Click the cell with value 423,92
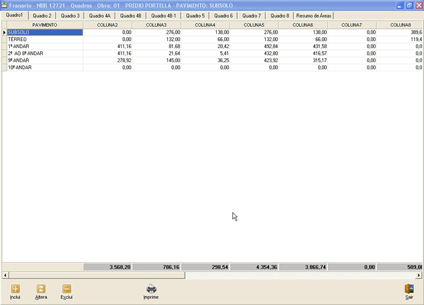 (254, 60)
